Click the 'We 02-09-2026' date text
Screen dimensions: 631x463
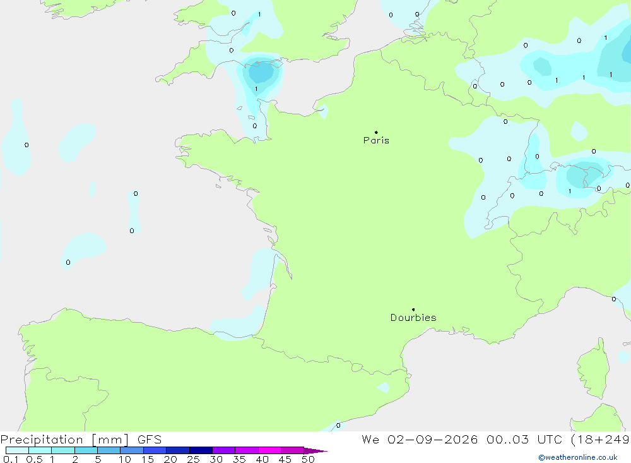tap(420, 439)
